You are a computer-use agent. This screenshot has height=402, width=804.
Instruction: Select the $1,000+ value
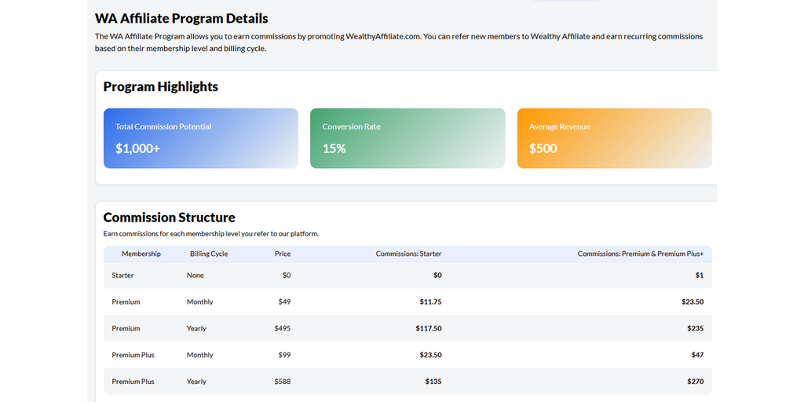(138, 148)
